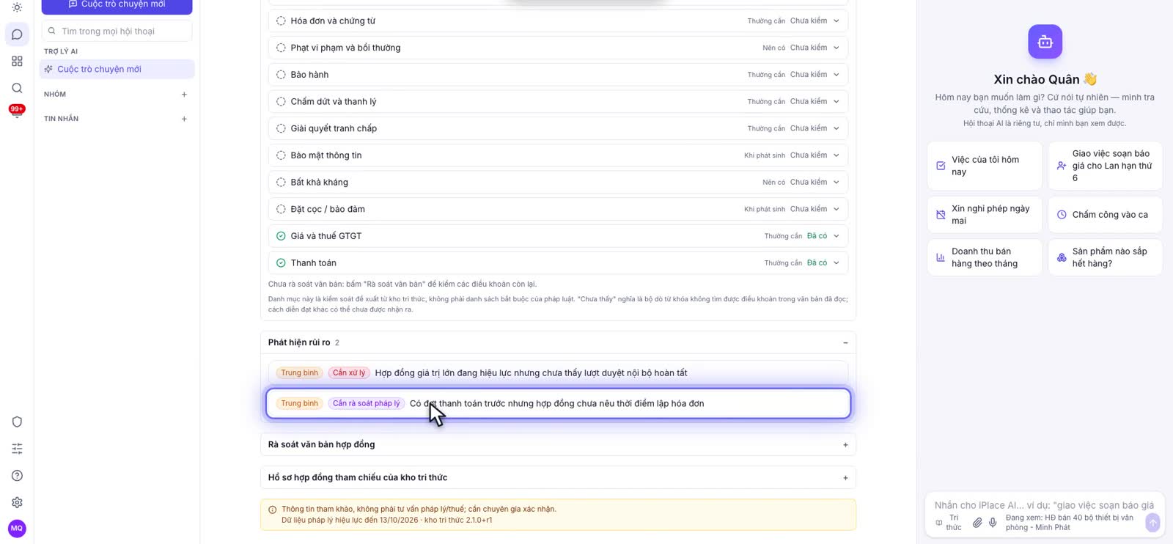The image size is (1173, 544).
Task: Click the Tìm trong mọi hội thoại search field
Action: pos(117,32)
